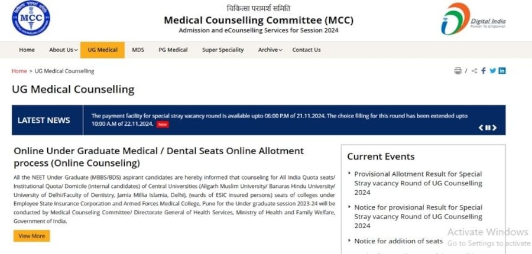
Task: Select the UG Medical tab
Action: (102, 50)
